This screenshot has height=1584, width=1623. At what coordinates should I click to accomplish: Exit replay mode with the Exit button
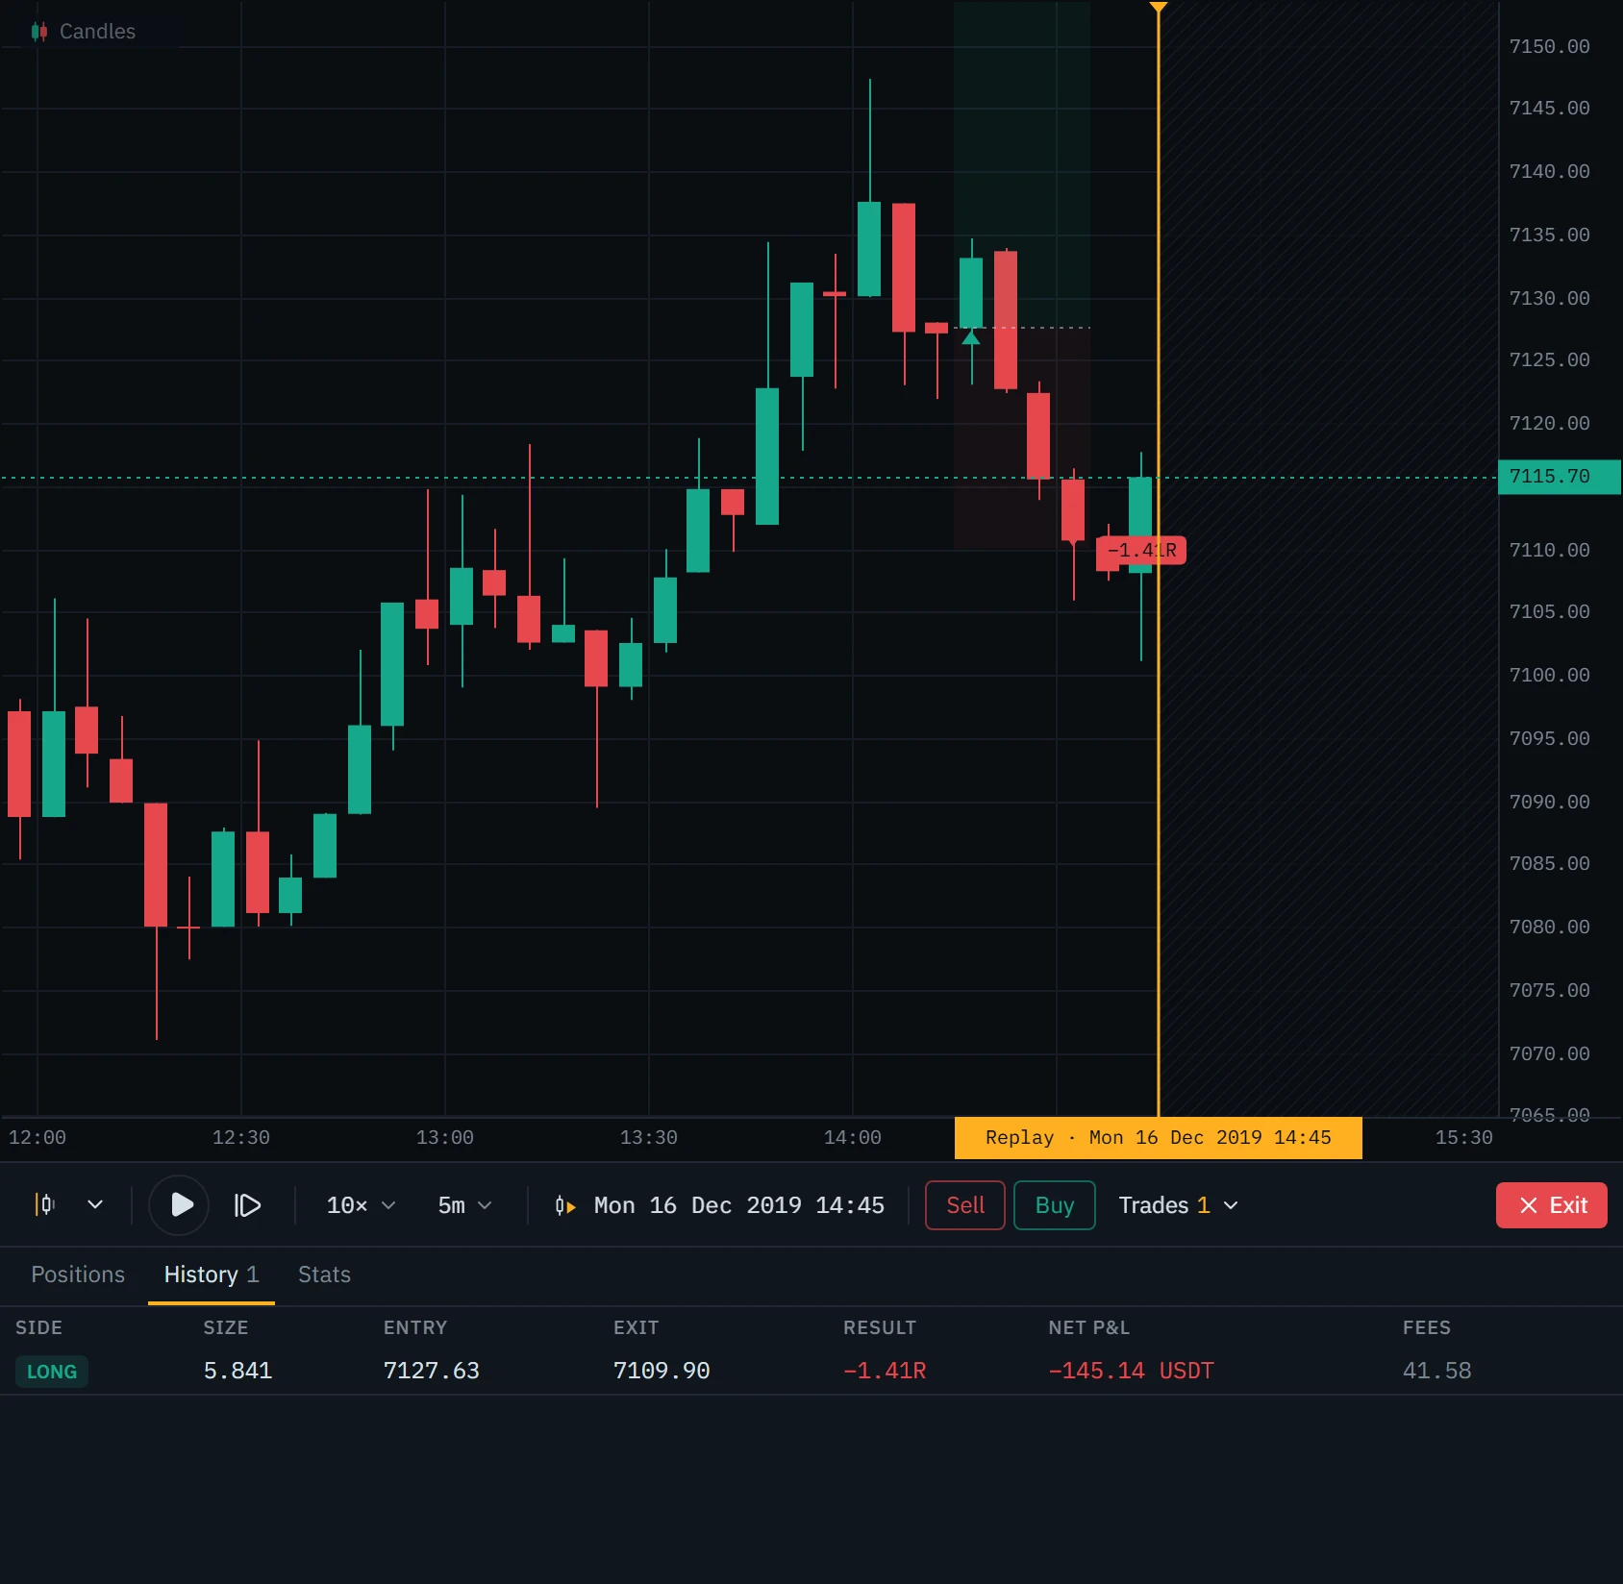click(x=1551, y=1205)
